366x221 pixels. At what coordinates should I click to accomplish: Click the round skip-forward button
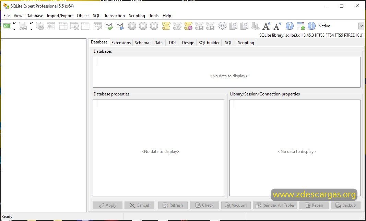[143, 26]
